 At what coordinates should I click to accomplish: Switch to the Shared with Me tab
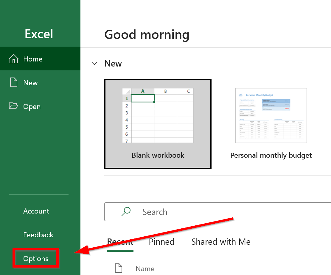(220, 241)
